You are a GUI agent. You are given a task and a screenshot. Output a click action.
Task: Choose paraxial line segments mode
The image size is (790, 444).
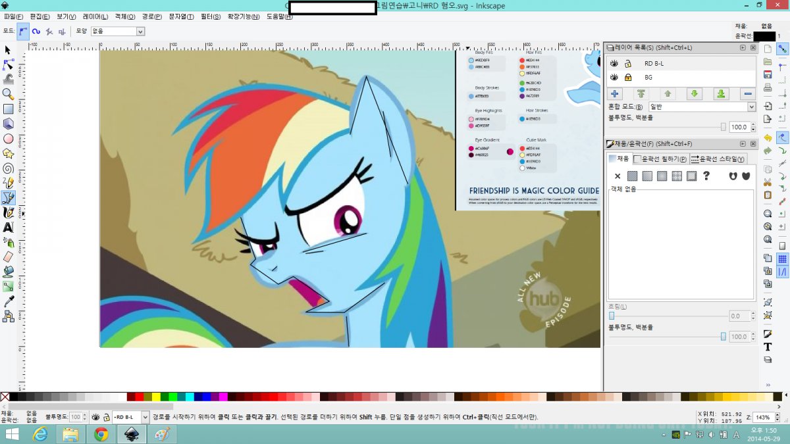point(62,31)
